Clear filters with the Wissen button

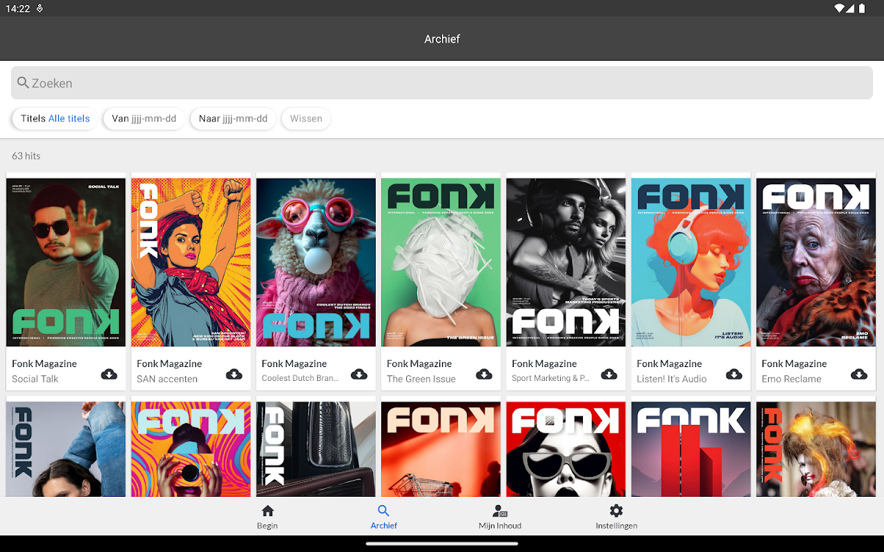(306, 119)
